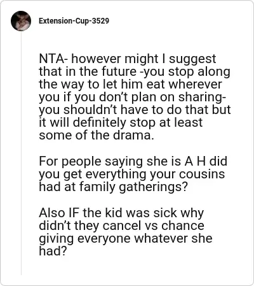Collapse the comment using the vertical thread line

coord(21,153)
